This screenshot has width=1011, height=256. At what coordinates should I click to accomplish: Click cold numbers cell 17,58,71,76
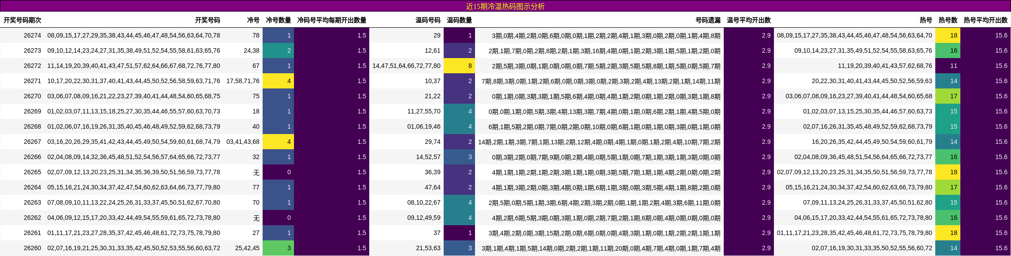tap(243, 81)
